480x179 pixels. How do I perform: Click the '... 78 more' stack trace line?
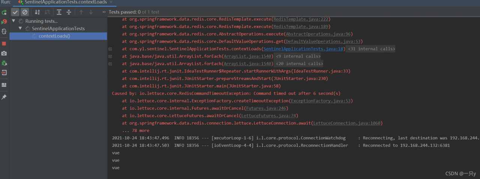(135, 131)
